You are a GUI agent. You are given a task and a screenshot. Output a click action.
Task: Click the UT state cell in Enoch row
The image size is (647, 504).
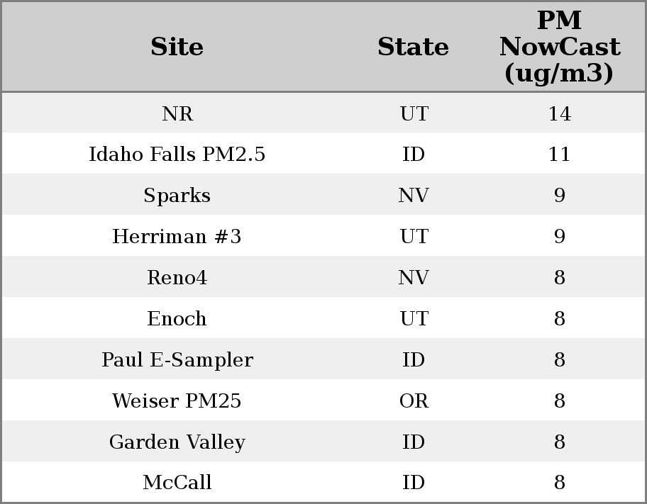click(x=414, y=319)
